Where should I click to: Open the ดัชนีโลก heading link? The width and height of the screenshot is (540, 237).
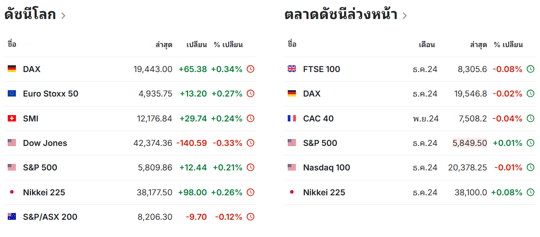[x=30, y=15]
